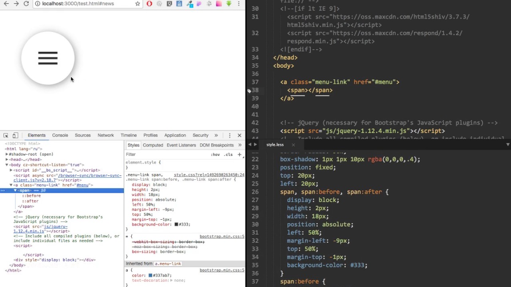Viewport: 511px width, 287px height.
Task: Activate DevTools inspect element picker
Action: [x=6, y=136]
